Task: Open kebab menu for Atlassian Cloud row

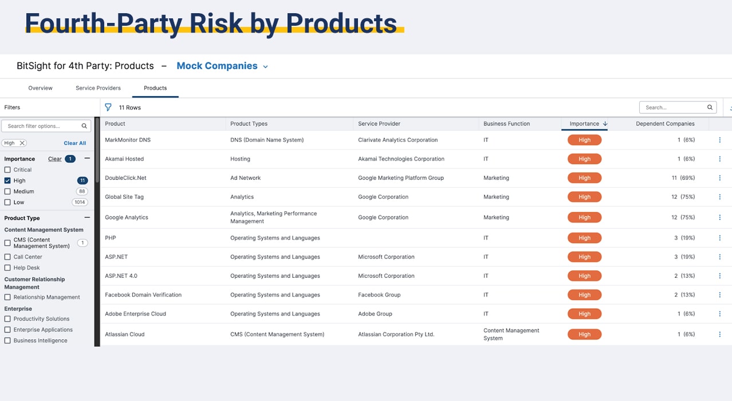Action: pos(720,334)
